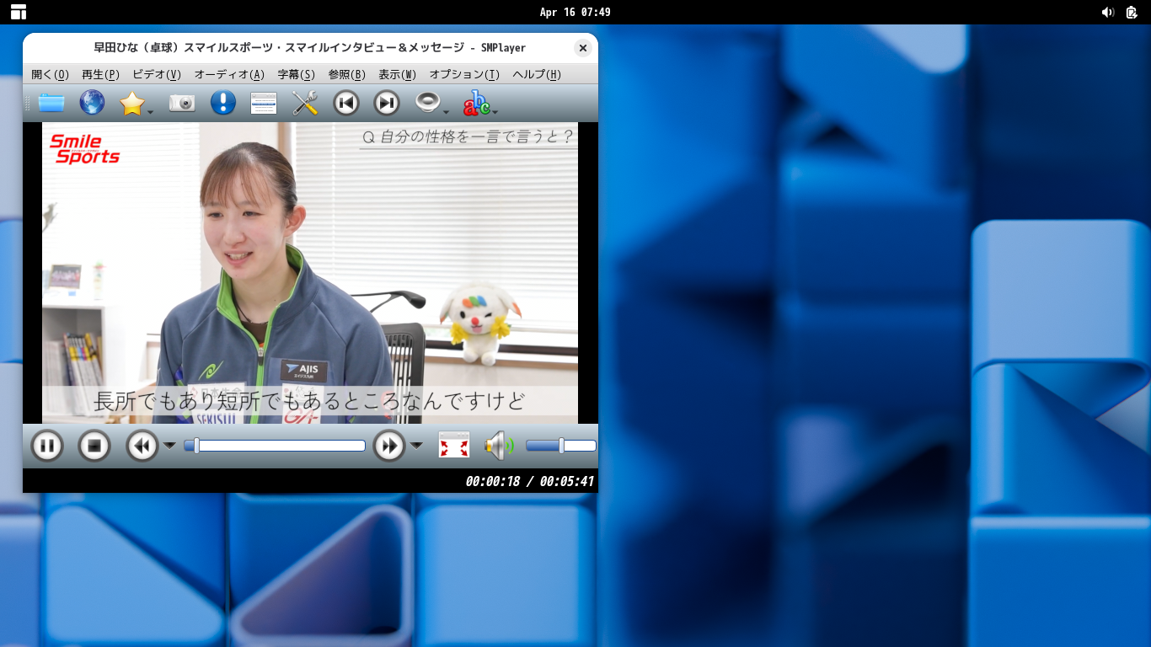Open file using the folder icon

pos(51,103)
